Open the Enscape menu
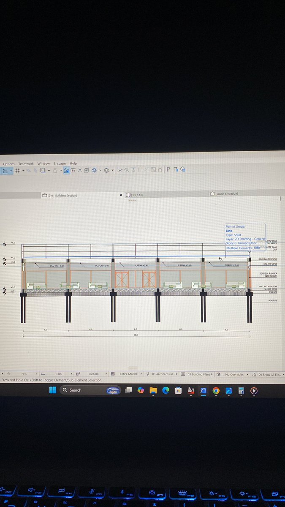 click(x=60, y=164)
